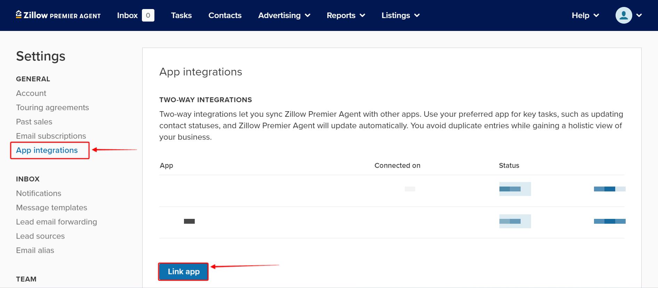
Task: Open the Listings dropdown menu
Action: 400,15
